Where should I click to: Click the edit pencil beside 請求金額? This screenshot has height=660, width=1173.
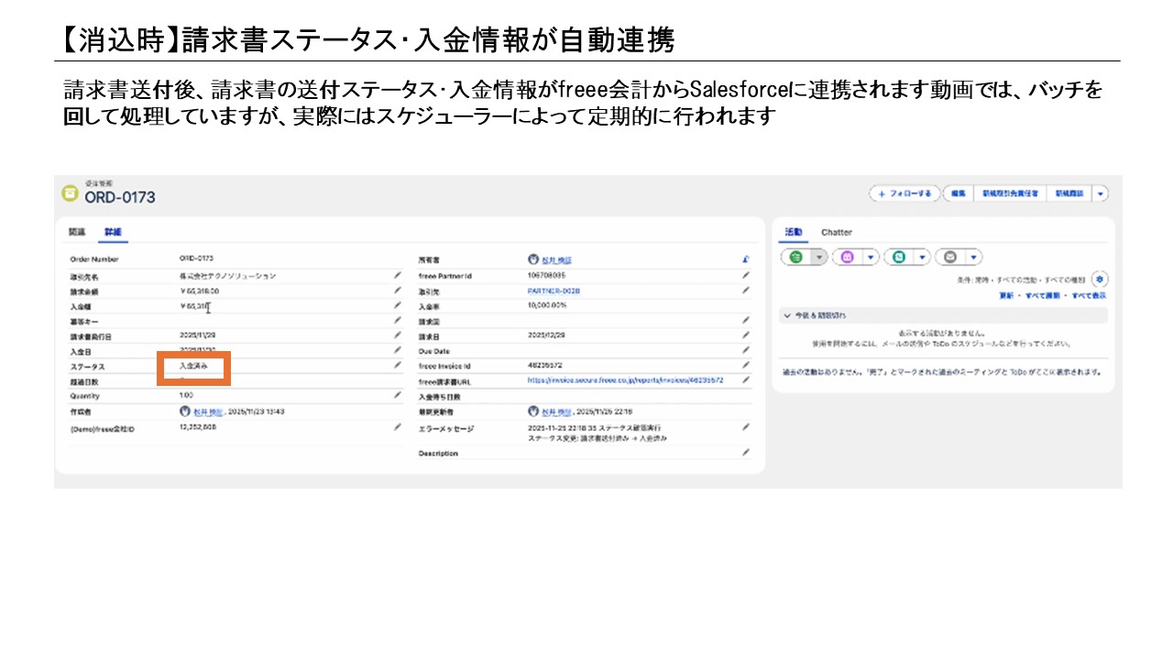(397, 289)
